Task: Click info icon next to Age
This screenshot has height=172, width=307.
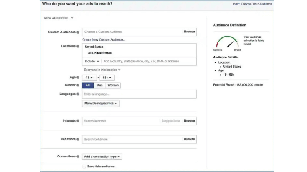Action: point(78,78)
